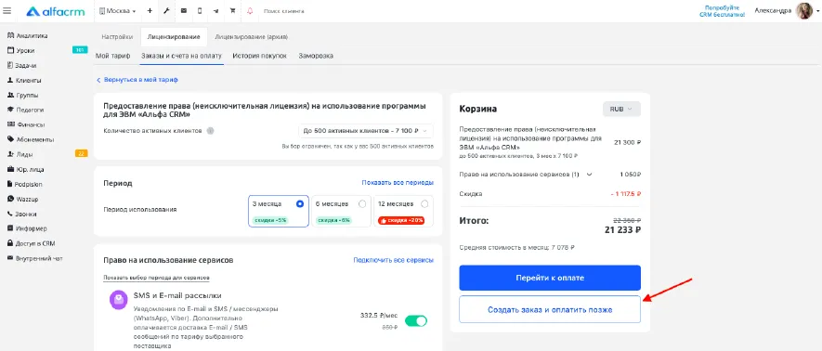822x351 pixels.
Task: Click the megaphone icon in toolbar
Action: [x=216, y=11]
